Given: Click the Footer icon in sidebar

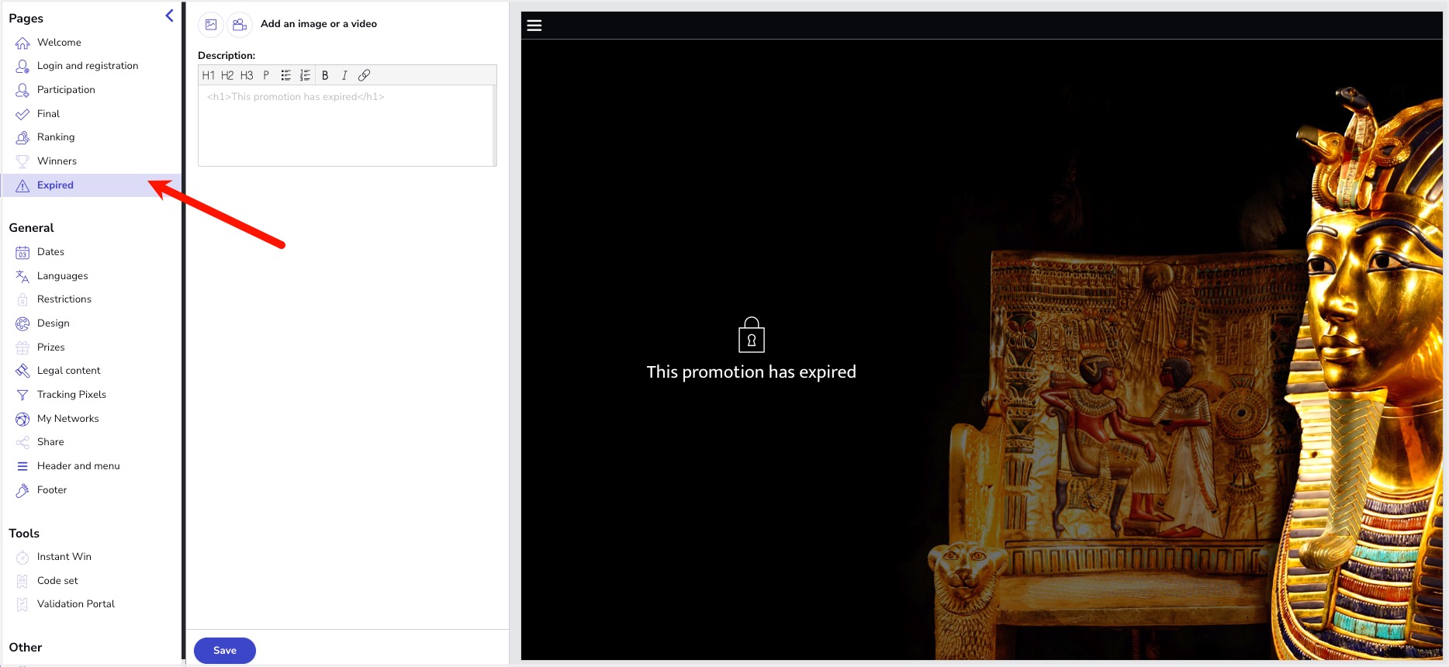Looking at the screenshot, I should click(22, 490).
